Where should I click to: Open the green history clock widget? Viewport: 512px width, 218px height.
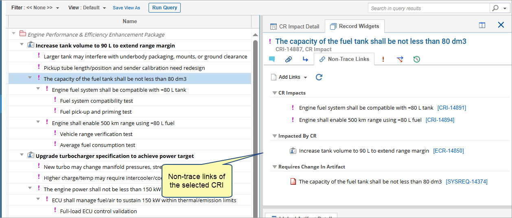[416, 59]
